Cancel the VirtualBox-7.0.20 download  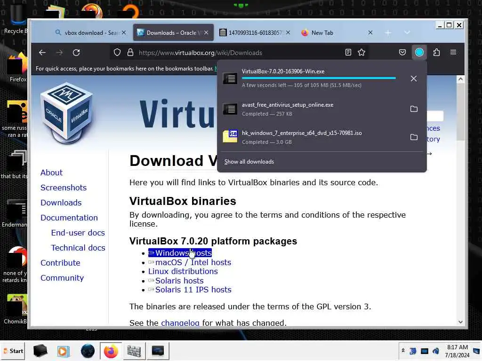[414, 78]
